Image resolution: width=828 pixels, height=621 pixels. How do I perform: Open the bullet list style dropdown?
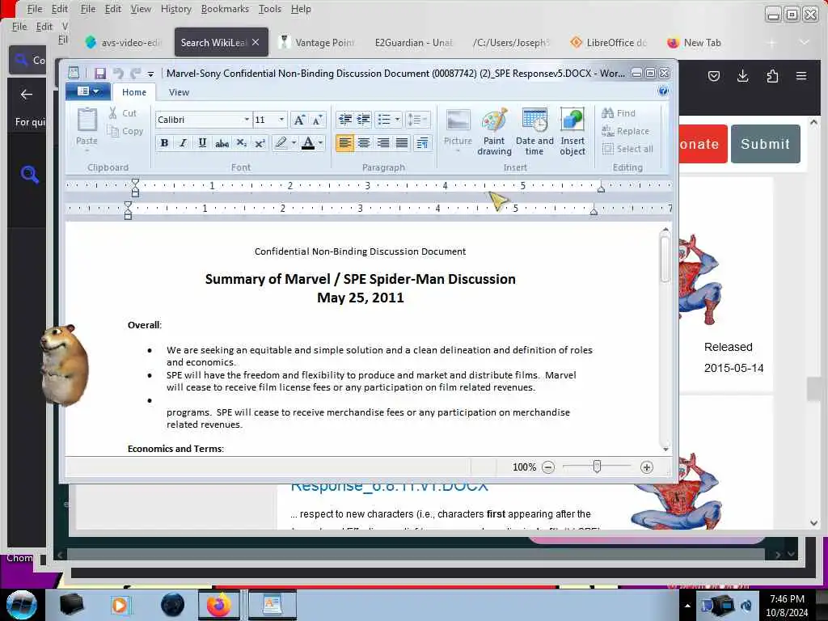click(x=397, y=120)
